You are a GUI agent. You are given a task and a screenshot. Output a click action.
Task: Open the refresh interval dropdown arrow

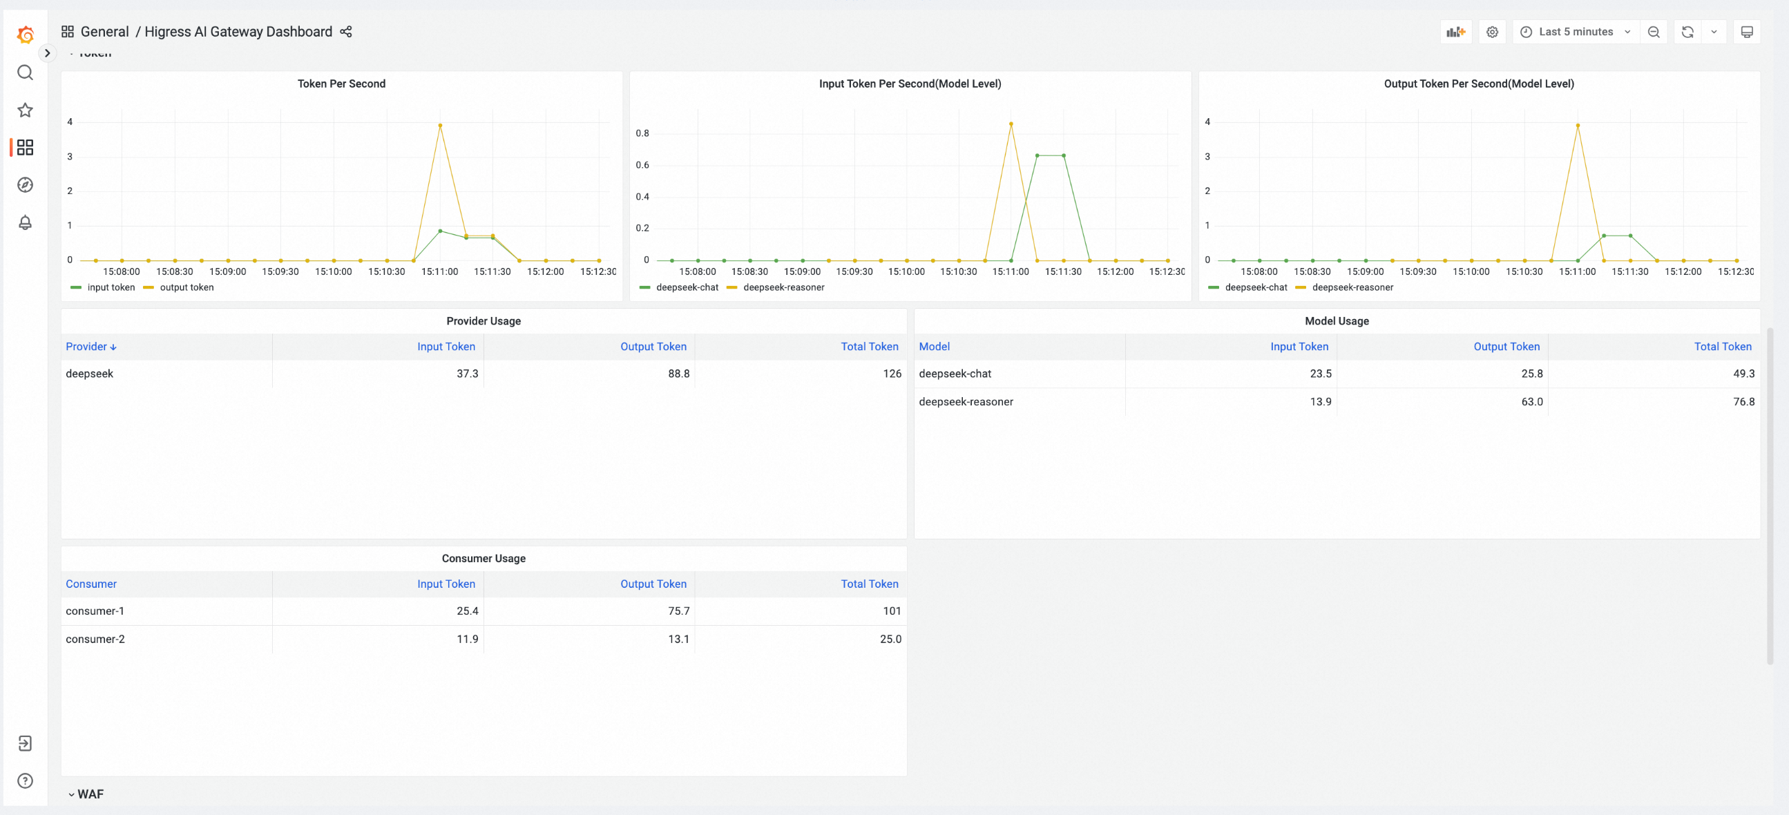(x=1714, y=32)
